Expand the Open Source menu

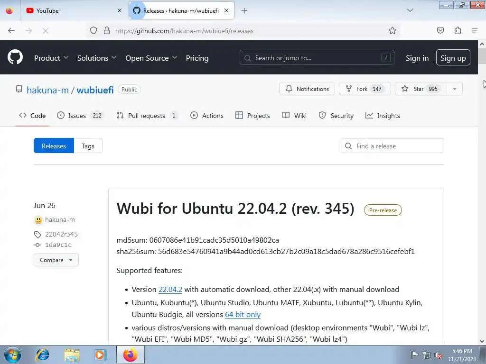[x=151, y=58]
